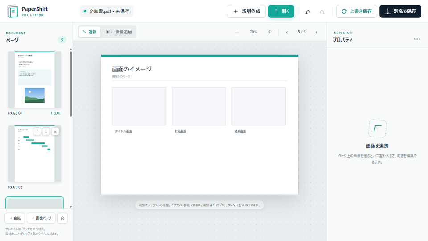
Task: Open page settings gear icon
Action: (62, 218)
